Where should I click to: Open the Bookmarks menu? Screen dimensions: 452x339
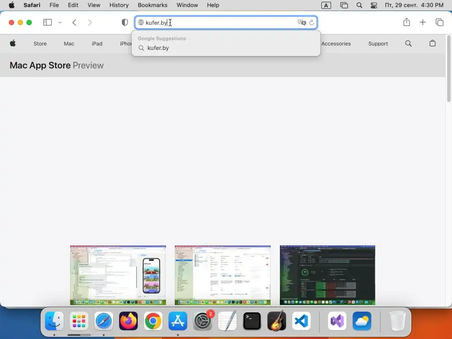pyautogui.click(x=152, y=5)
